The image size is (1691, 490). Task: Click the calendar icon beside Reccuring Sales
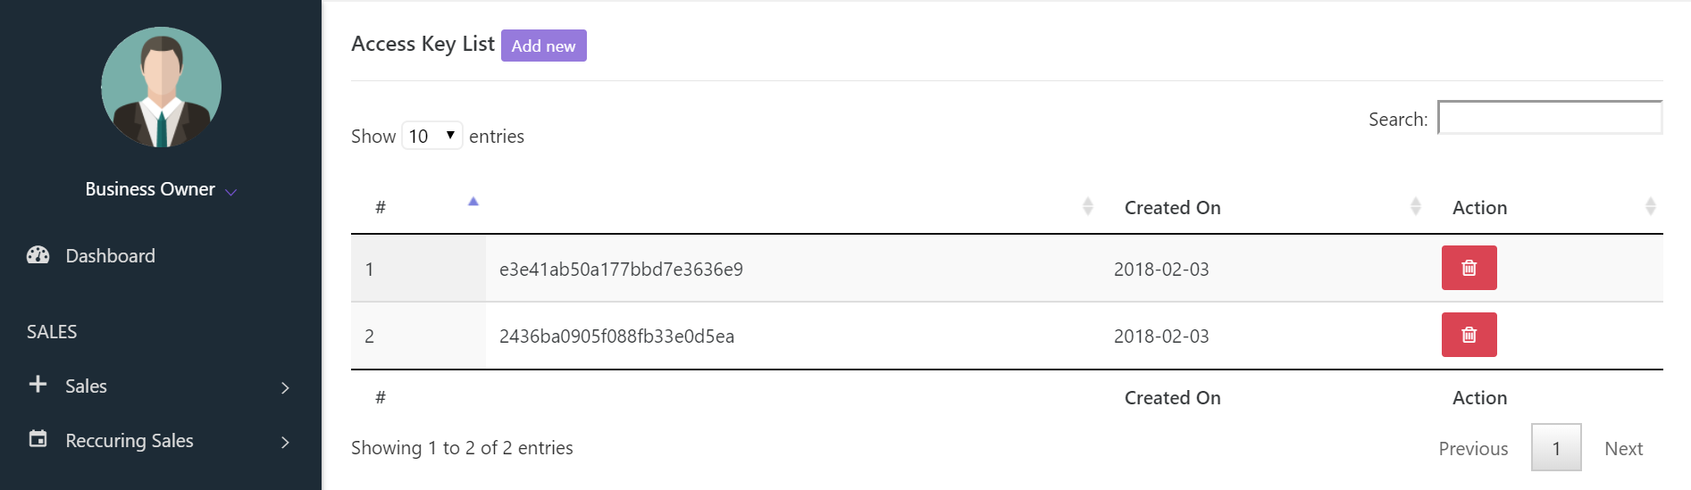point(38,439)
